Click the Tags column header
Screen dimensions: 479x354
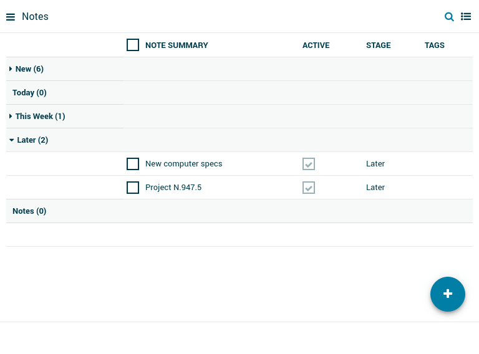pos(434,45)
